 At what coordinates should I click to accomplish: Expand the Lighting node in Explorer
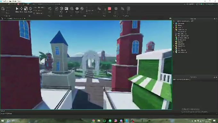[x=174, y=28]
